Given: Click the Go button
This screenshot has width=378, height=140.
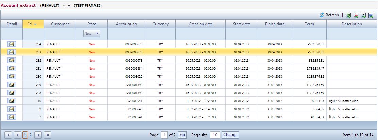Looking at the screenshot, I should (x=182, y=135).
